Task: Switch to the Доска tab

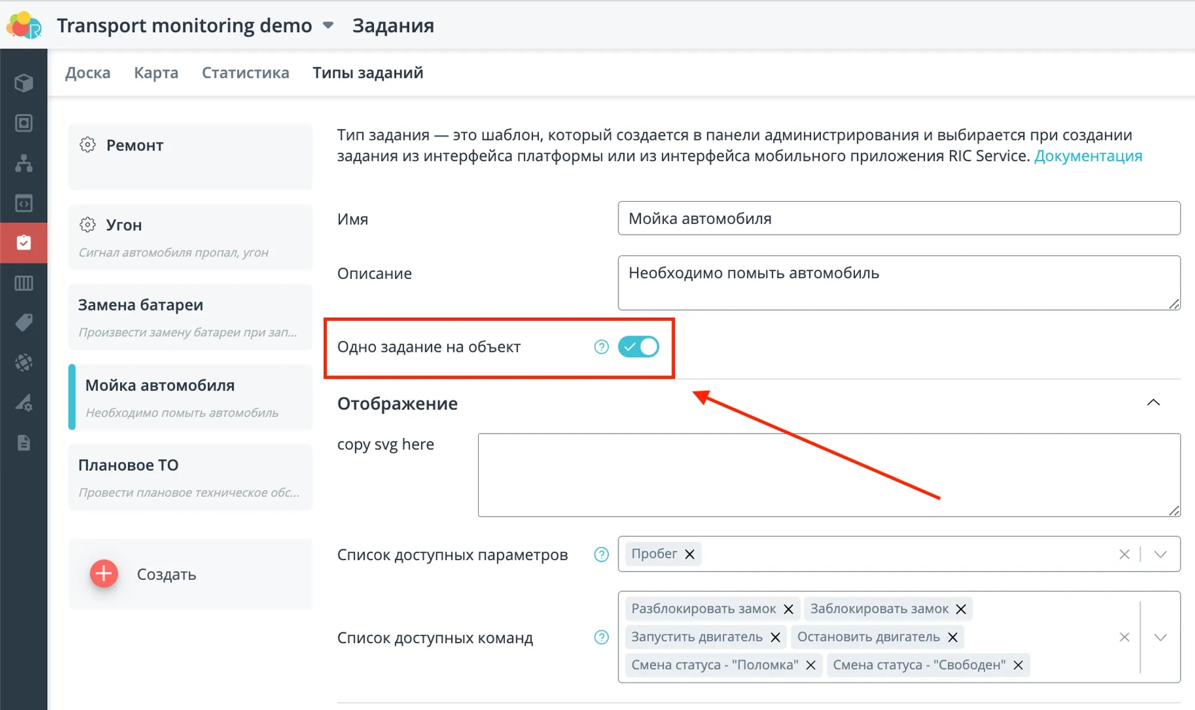Action: point(87,73)
